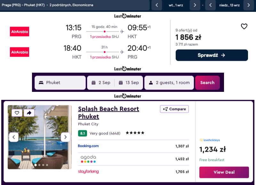Image resolution: width=256 pixels, height=185 pixels.
Task: Click the Phuket destination field
Action: tap(60, 83)
